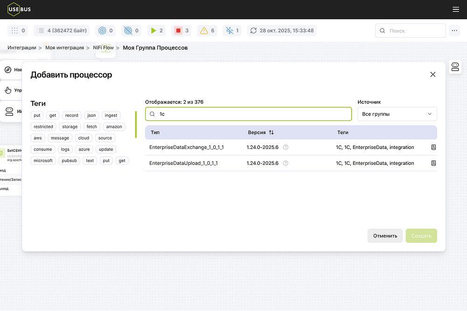This screenshot has height=311, width=467.
Task: Open documentation icon for EnterpriseDataUpload row
Action: (x=433, y=163)
